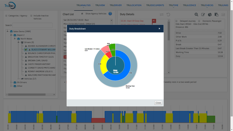Click the bar chart icon in Duty Details
Screen dimensions: 233x131
(223, 15)
